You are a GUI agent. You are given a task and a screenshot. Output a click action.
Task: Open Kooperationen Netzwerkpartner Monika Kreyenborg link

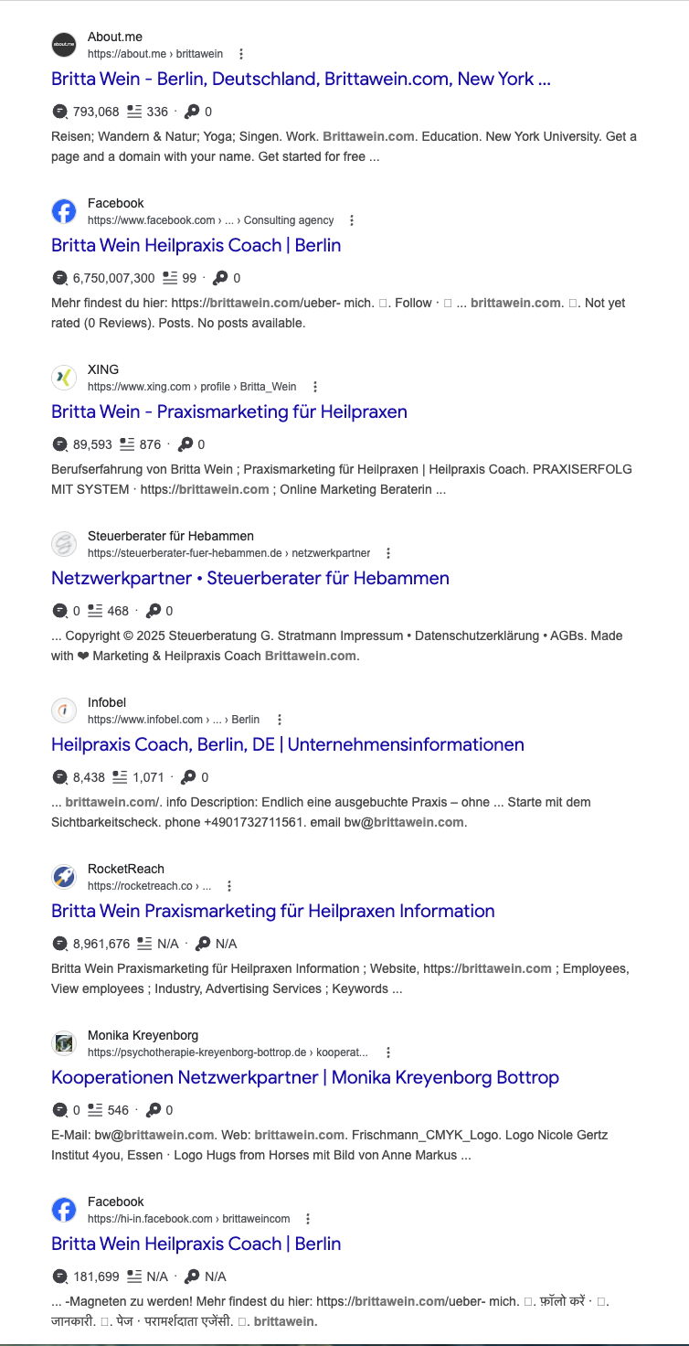(x=305, y=1078)
